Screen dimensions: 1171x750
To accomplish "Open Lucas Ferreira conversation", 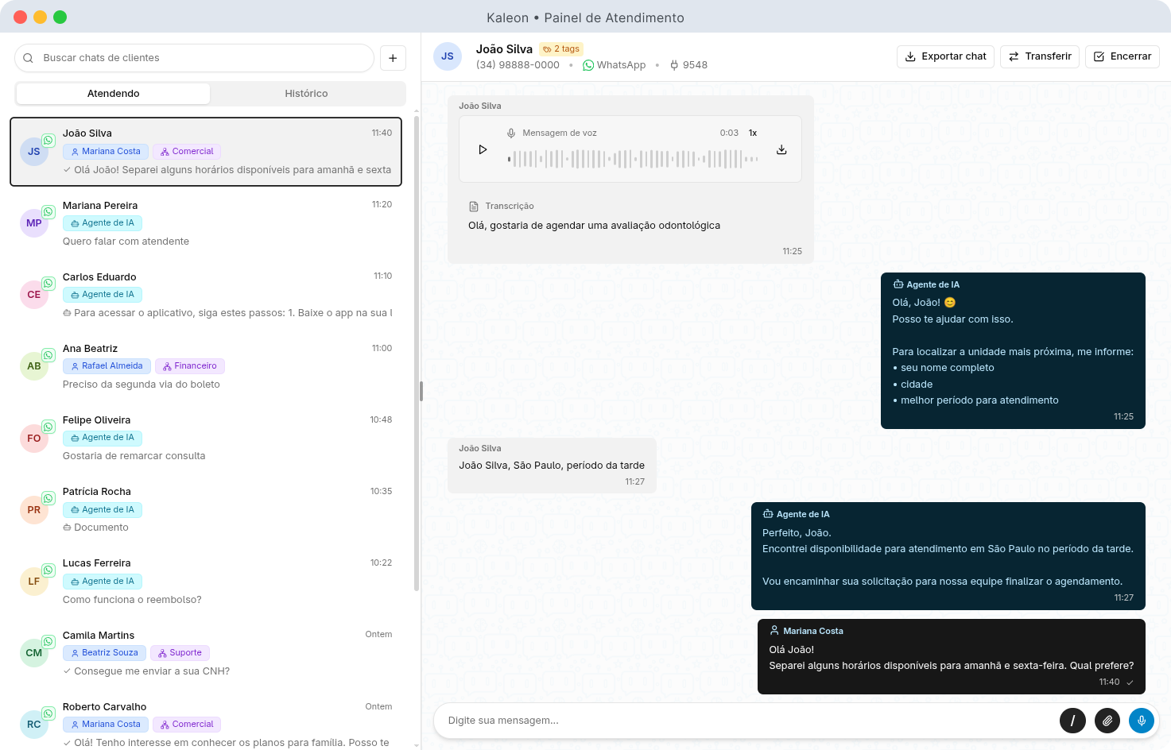I will coord(206,582).
